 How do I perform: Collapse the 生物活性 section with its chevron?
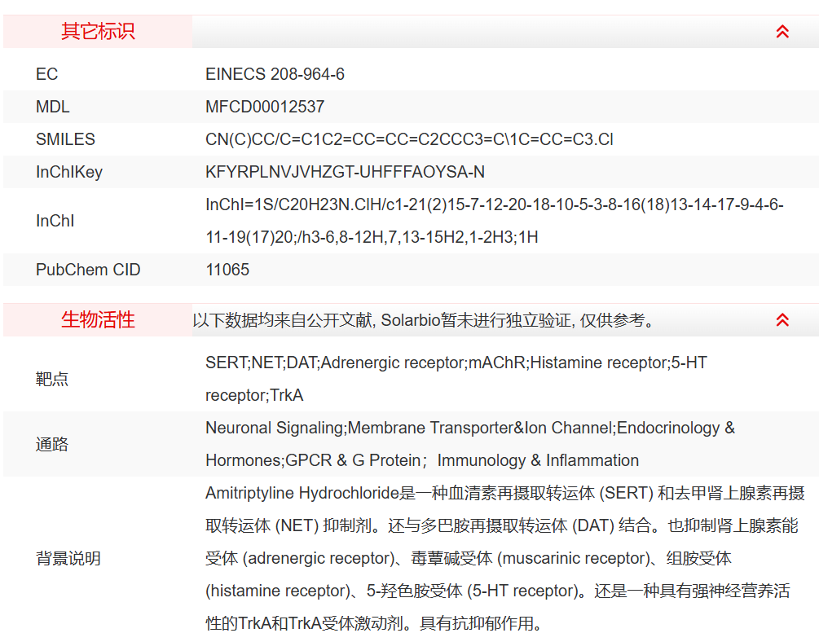click(x=782, y=320)
